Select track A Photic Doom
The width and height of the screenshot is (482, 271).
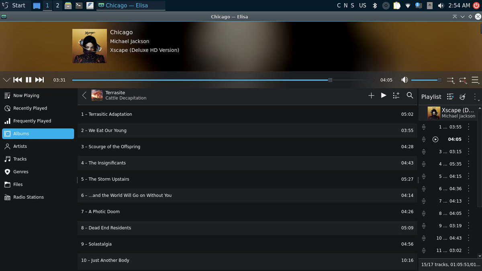pyautogui.click(x=247, y=212)
